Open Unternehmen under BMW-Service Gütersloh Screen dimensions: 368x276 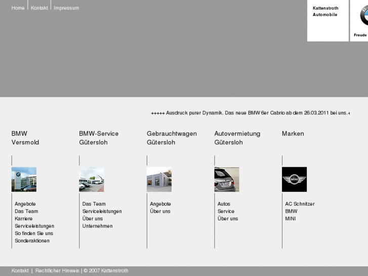pyautogui.click(x=97, y=226)
